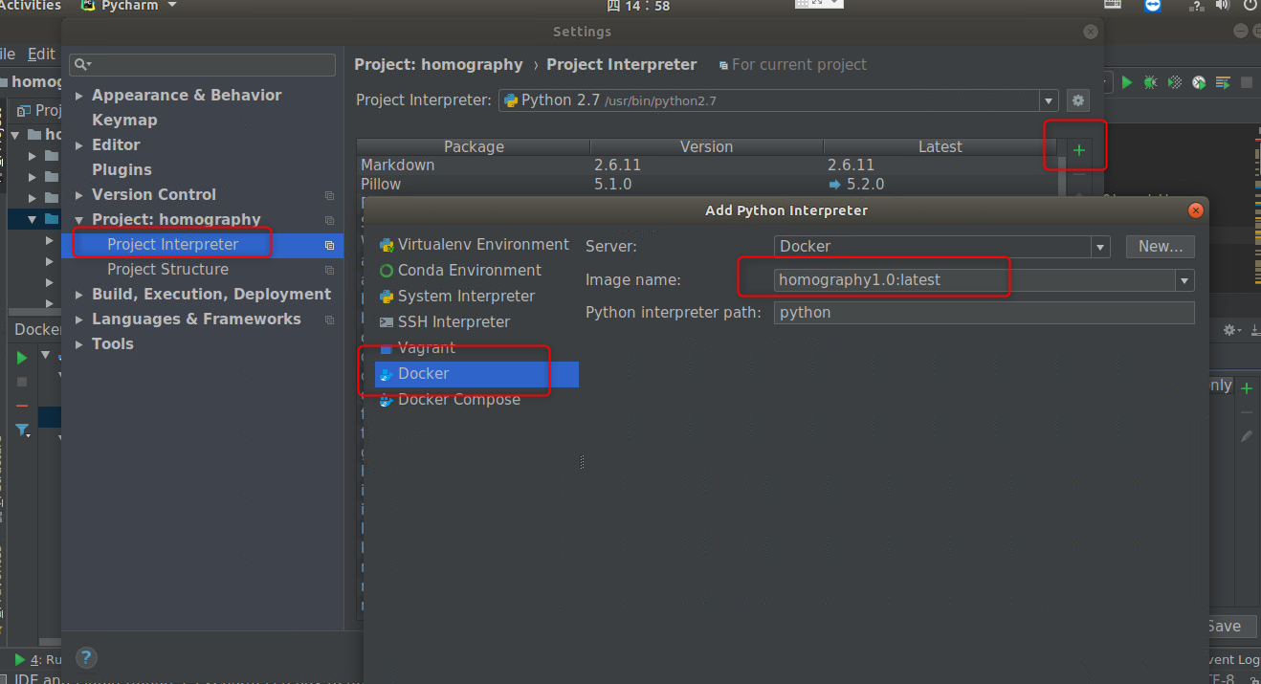This screenshot has width=1261, height=684.
Task: Click the Python interpreter path field
Action: tap(984, 313)
